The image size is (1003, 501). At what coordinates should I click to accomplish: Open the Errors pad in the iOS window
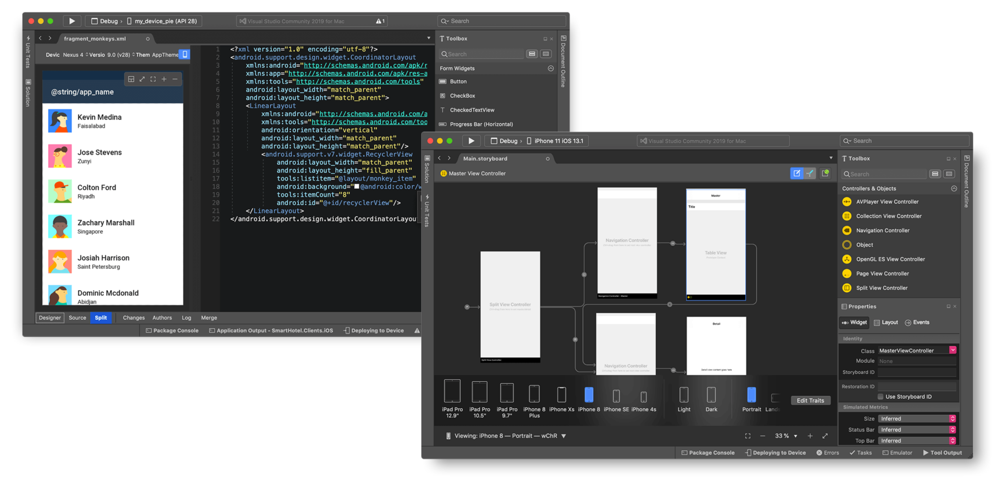(x=827, y=453)
